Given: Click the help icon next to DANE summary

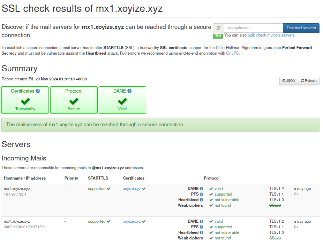Looking at the screenshot, I should tap(129, 91).
